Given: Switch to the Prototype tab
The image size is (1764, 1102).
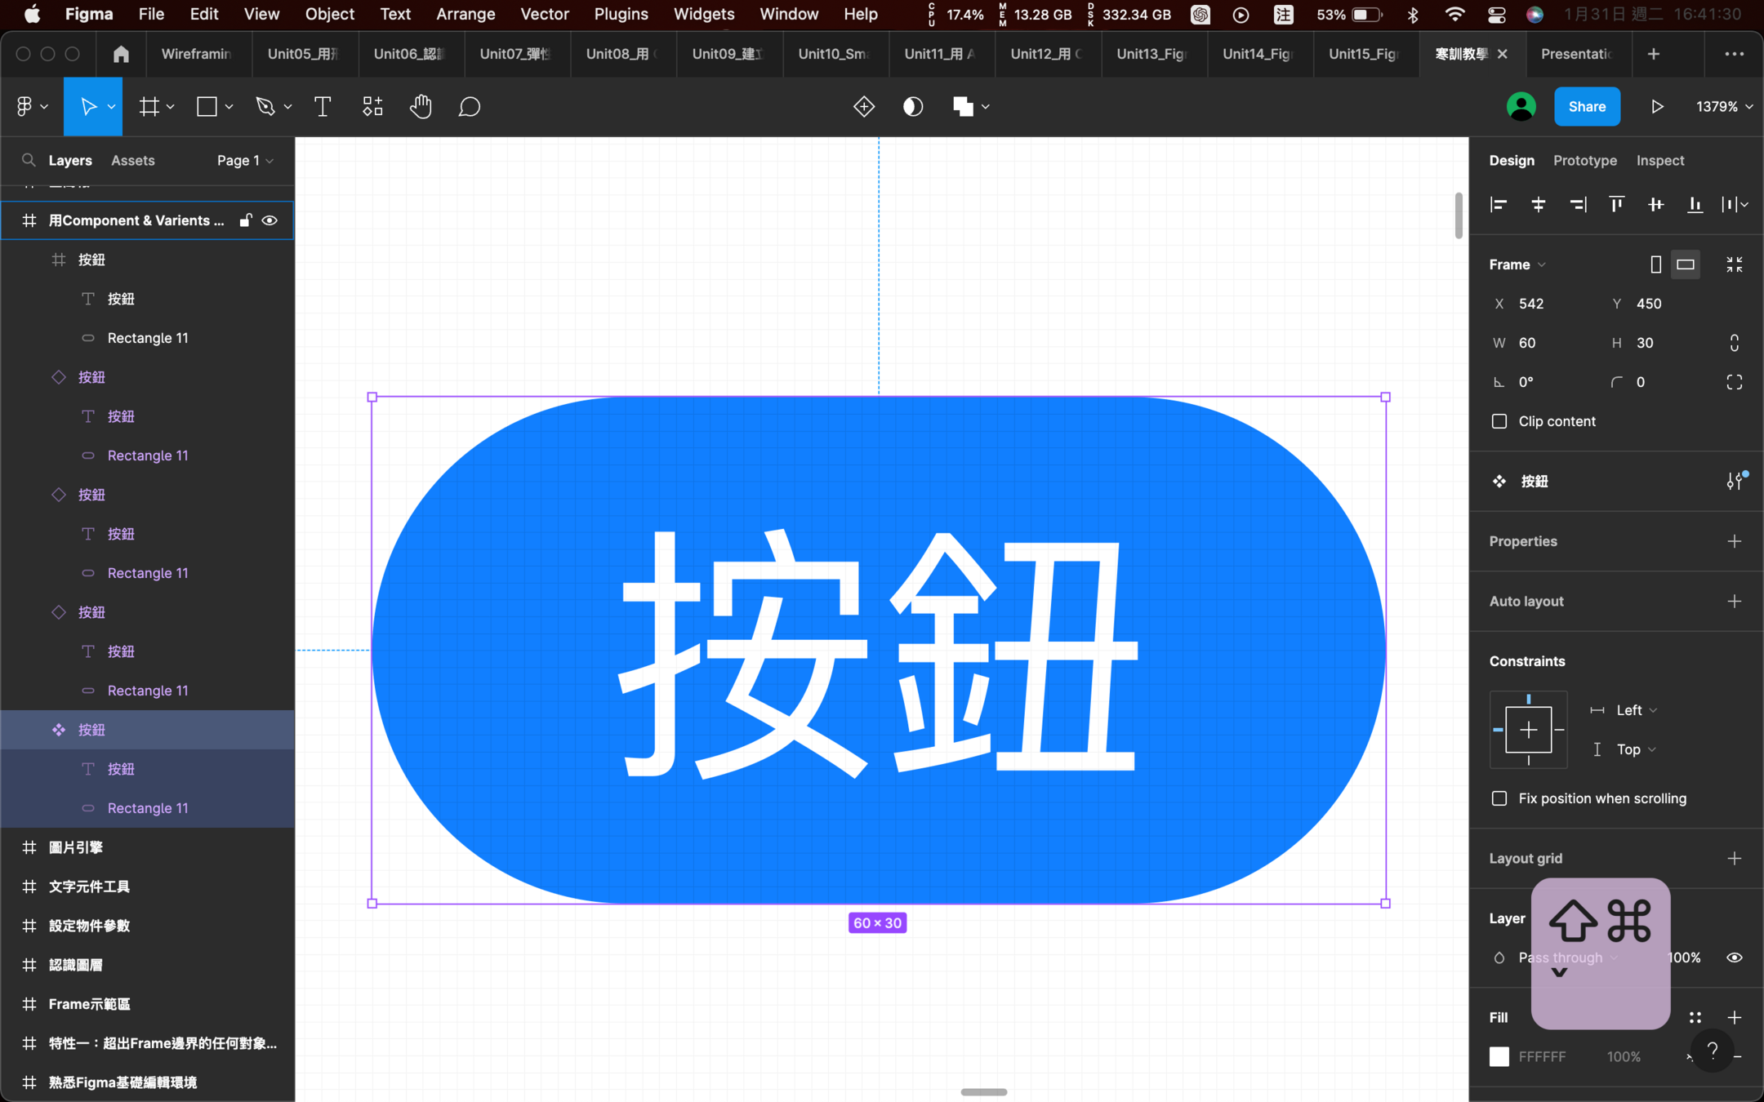Looking at the screenshot, I should (1584, 161).
